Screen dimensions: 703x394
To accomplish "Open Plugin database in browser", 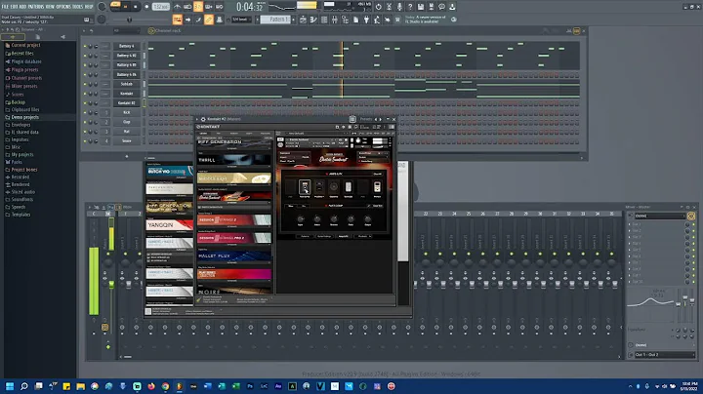I will (x=26, y=61).
